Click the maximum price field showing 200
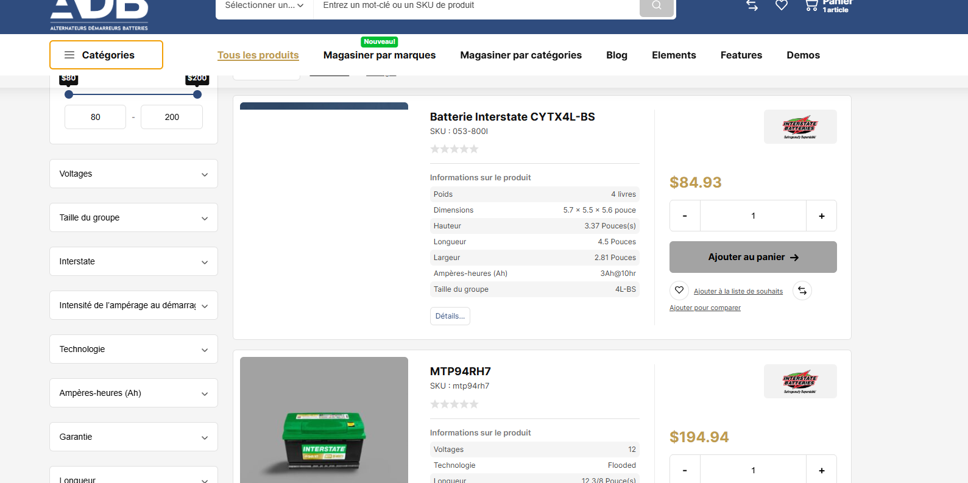968x483 pixels. tap(172, 117)
